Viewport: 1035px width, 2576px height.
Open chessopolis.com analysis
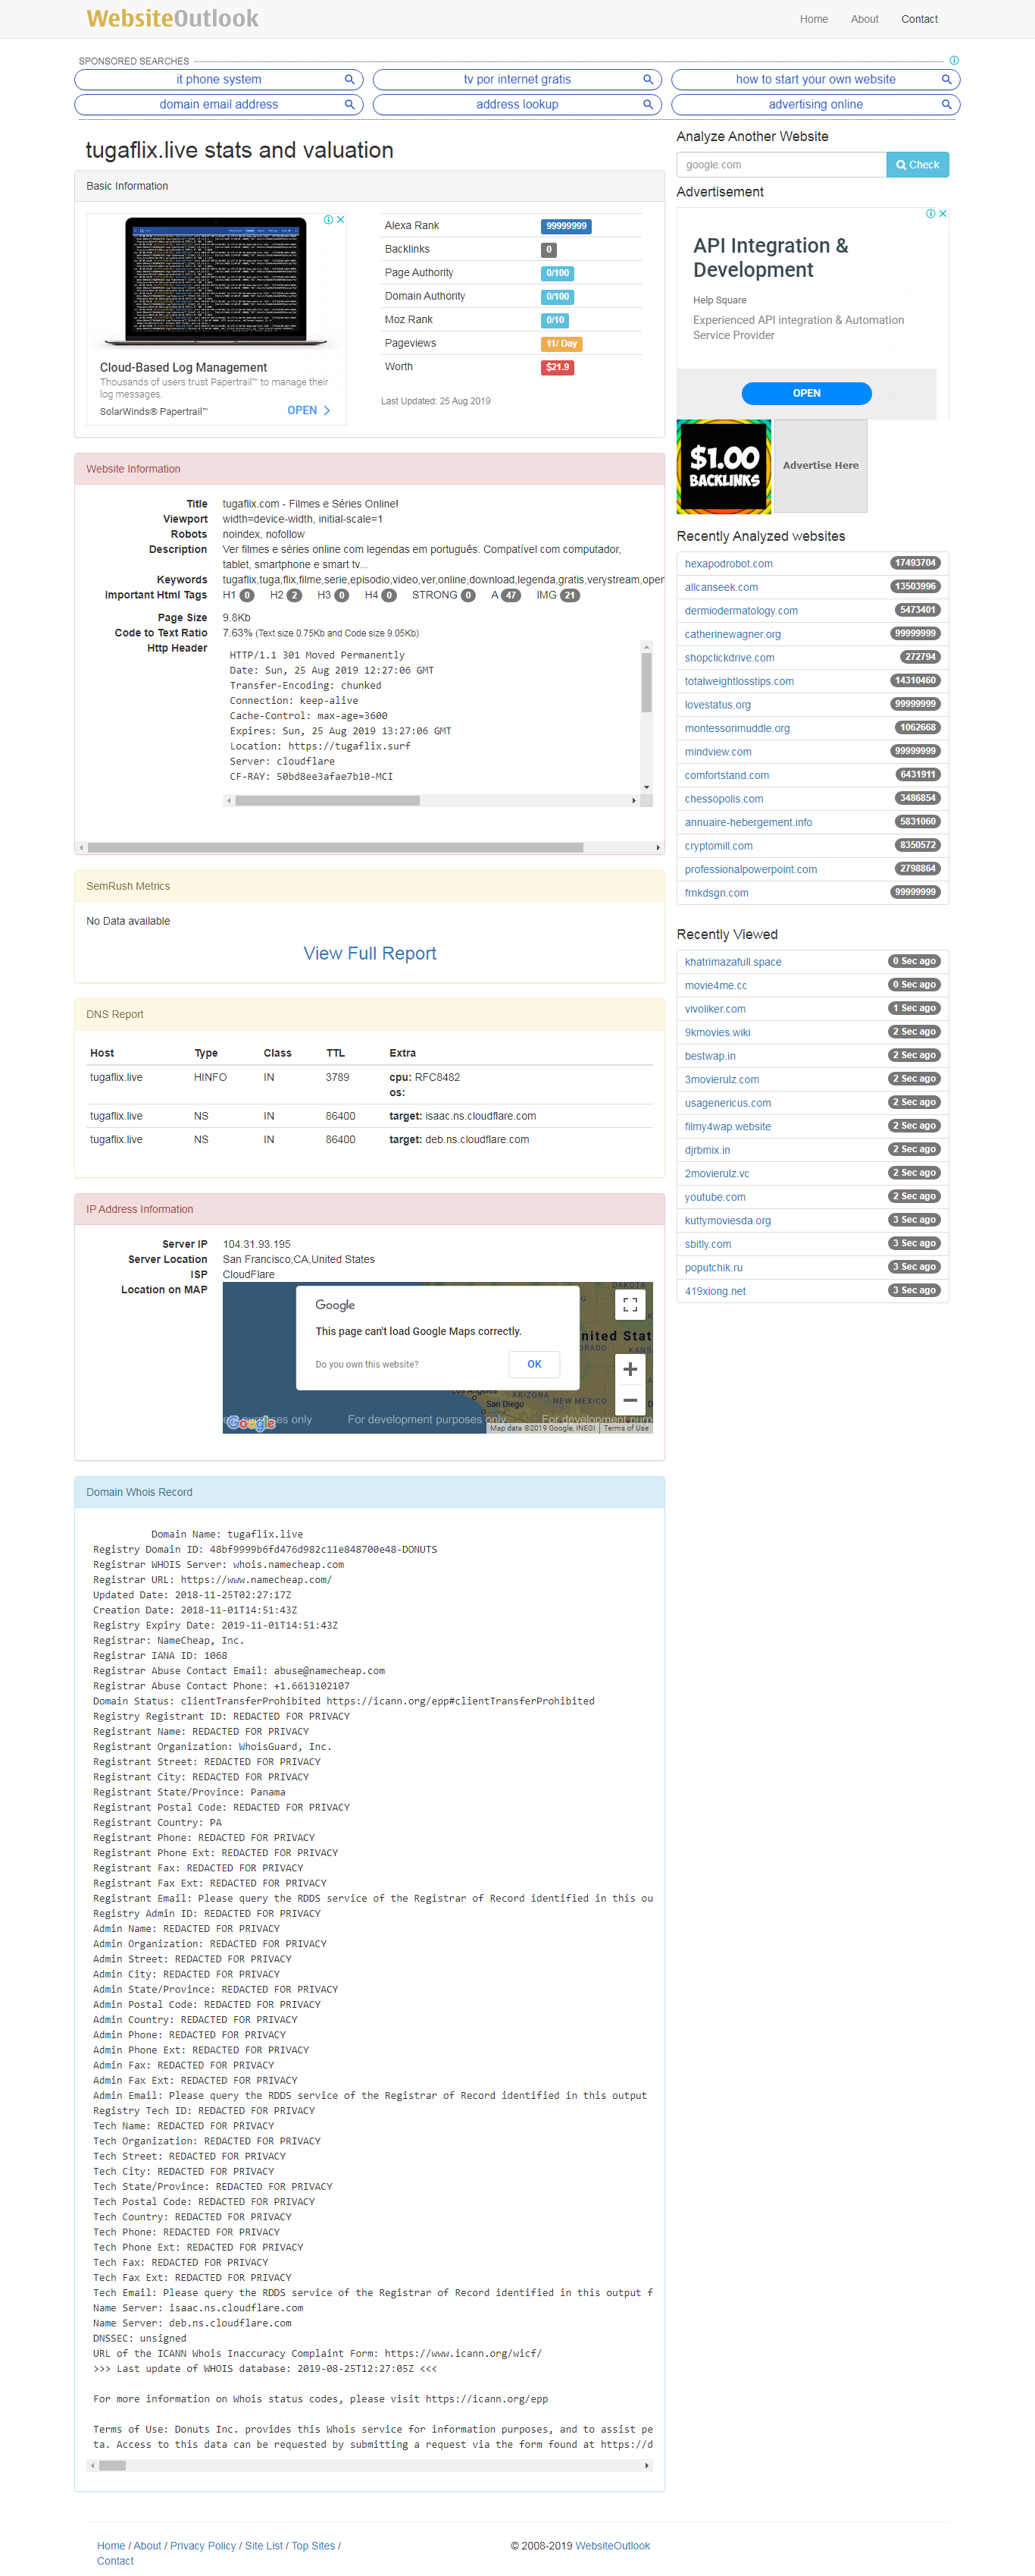(724, 799)
